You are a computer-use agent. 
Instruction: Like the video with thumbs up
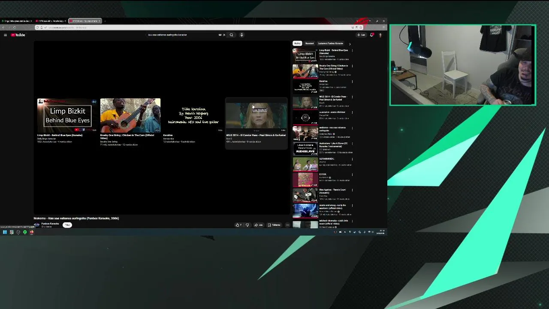[x=238, y=225]
